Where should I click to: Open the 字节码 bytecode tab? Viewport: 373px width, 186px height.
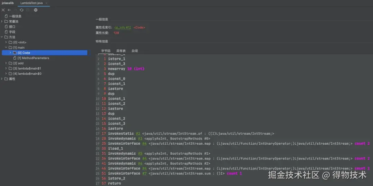pyautogui.click(x=106, y=51)
